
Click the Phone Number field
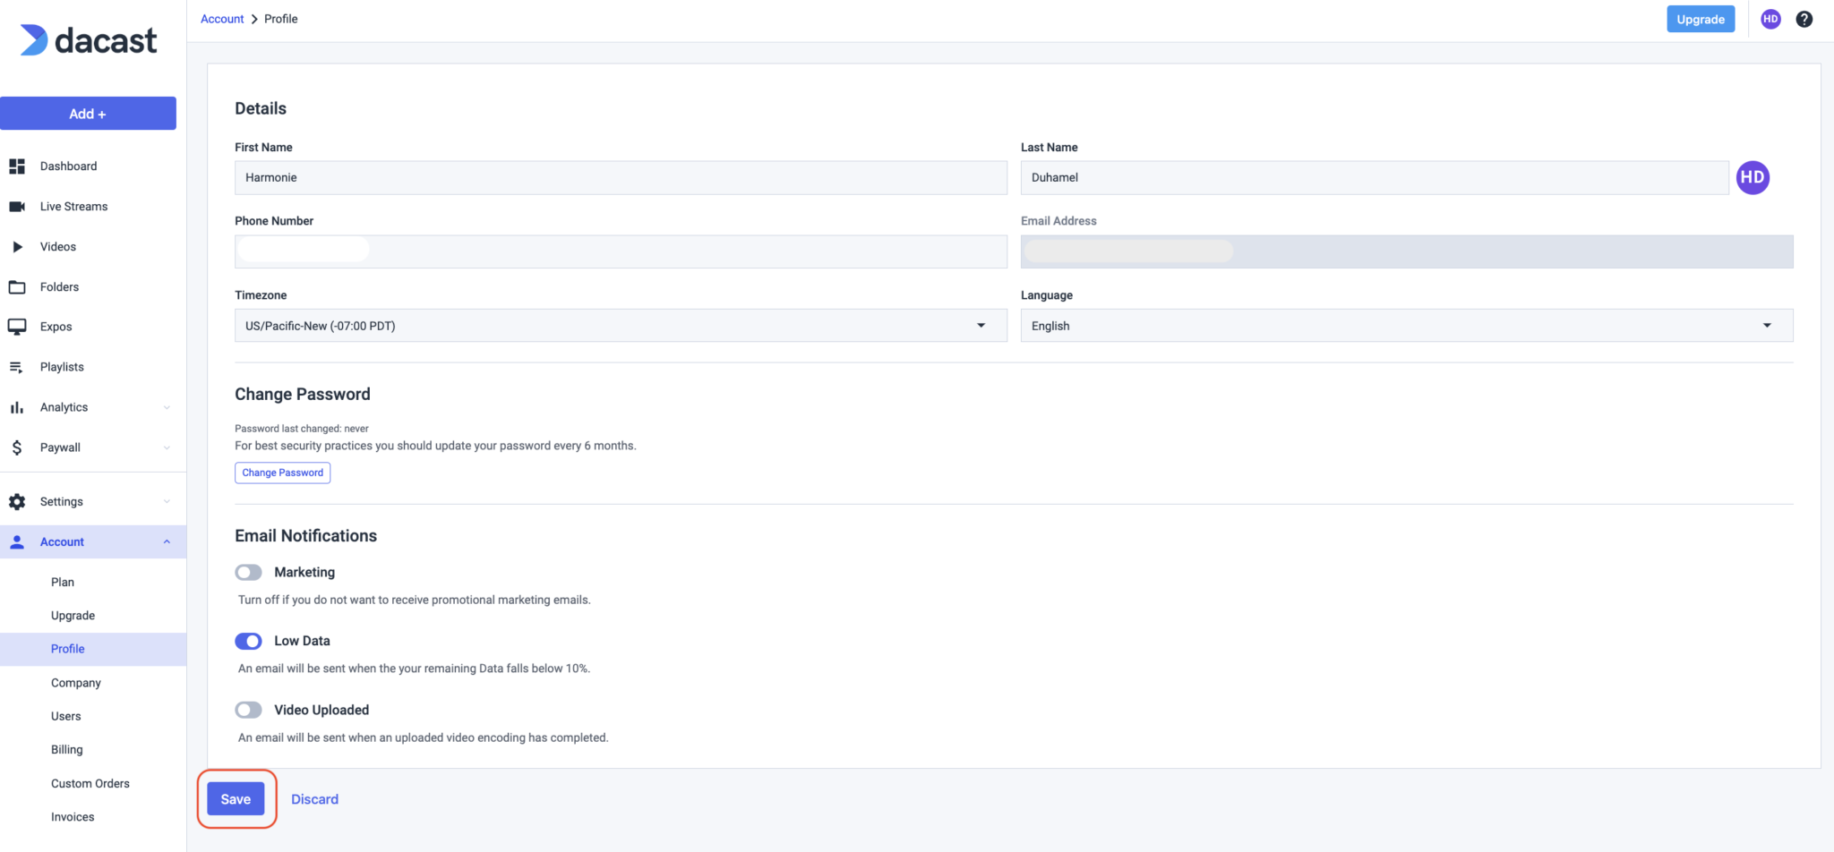coord(621,251)
